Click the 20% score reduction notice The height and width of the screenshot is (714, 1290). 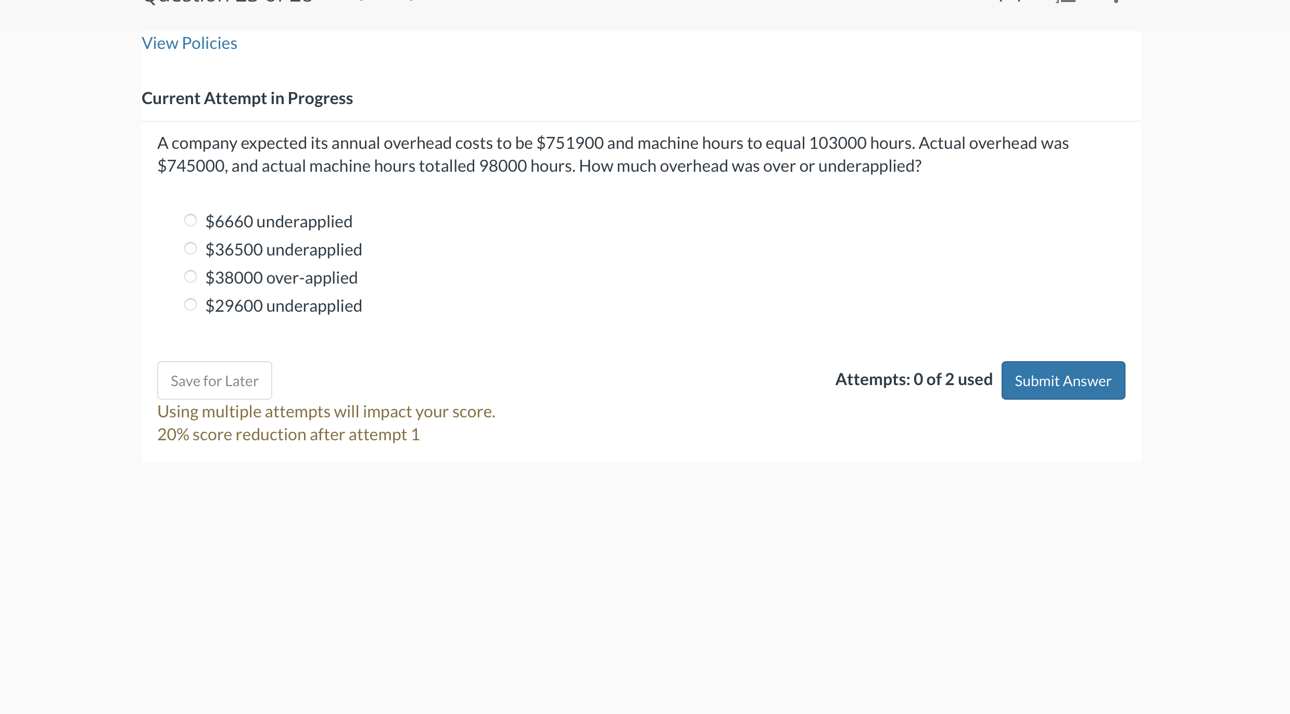pyautogui.click(x=288, y=434)
